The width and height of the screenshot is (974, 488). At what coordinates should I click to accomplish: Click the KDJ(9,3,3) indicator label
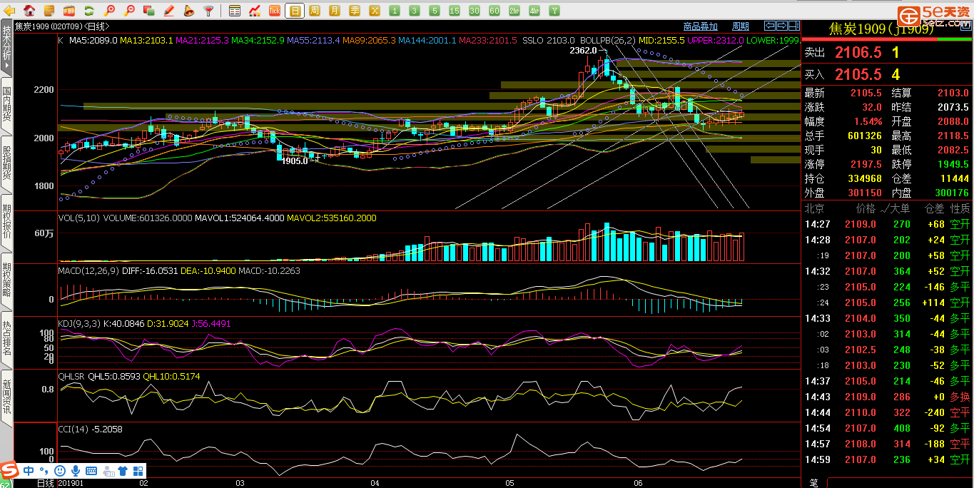coord(81,324)
